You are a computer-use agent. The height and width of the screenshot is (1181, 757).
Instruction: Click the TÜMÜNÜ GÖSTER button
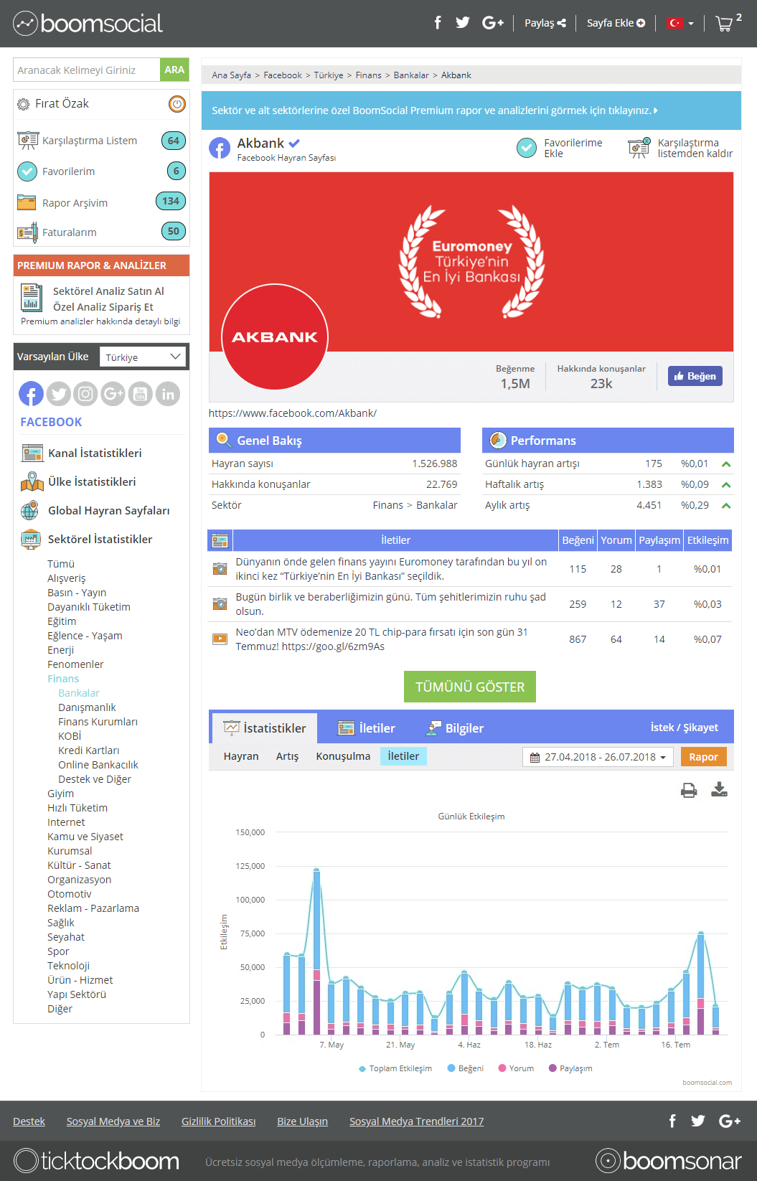click(x=470, y=687)
